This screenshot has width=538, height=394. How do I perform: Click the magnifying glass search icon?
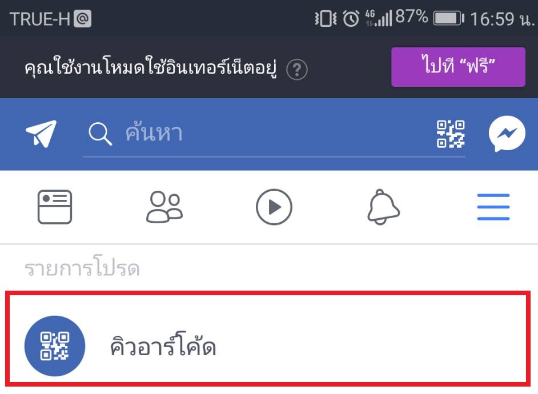click(x=100, y=134)
